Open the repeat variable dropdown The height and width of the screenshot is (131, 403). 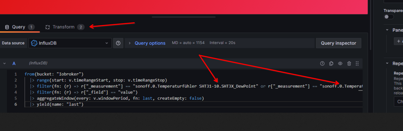point(398,102)
